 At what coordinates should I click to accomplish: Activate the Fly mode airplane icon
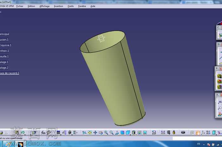click(x=84, y=132)
